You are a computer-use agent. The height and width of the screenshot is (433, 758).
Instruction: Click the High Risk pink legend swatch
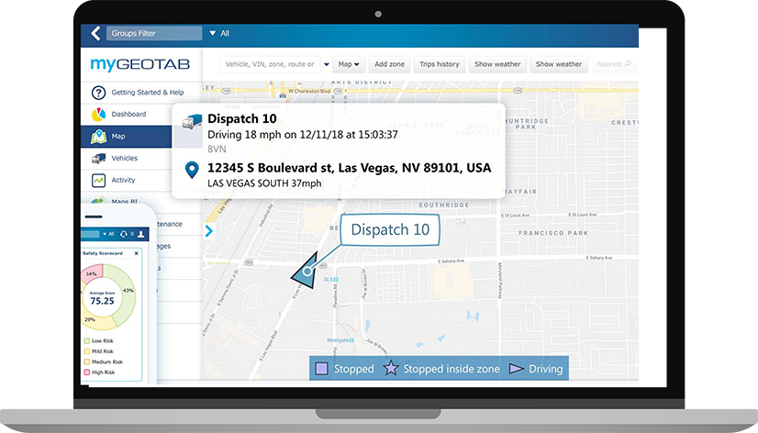pyautogui.click(x=87, y=372)
